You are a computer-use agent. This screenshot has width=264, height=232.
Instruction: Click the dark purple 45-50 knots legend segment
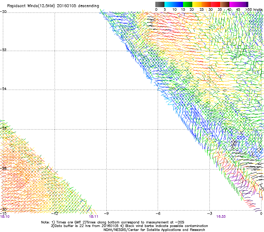pyautogui.click(x=243, y=4)
